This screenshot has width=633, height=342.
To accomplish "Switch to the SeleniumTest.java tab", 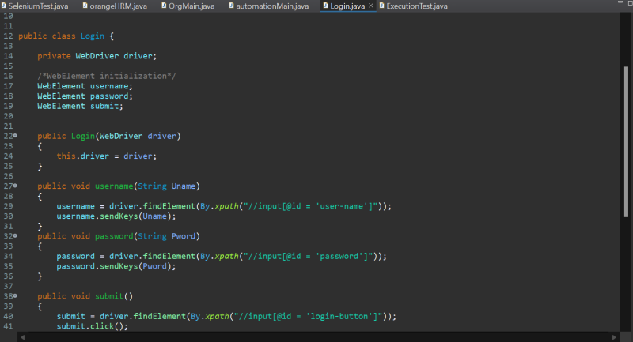I will 35,6.
